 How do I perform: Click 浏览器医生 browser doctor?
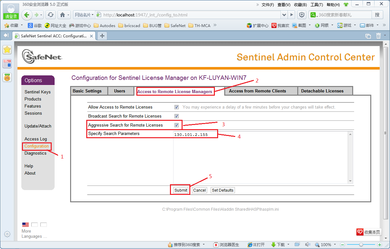[227, 245]
